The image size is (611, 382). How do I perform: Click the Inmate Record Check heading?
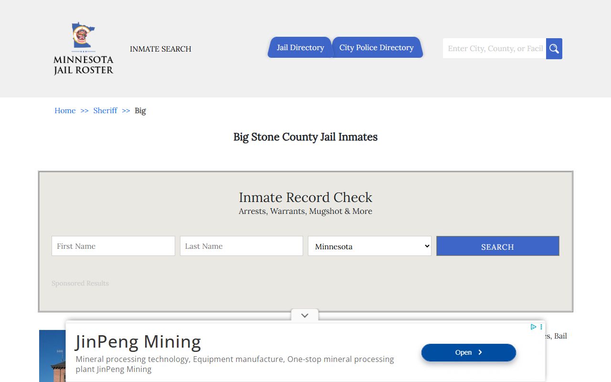tap(305, 197)
